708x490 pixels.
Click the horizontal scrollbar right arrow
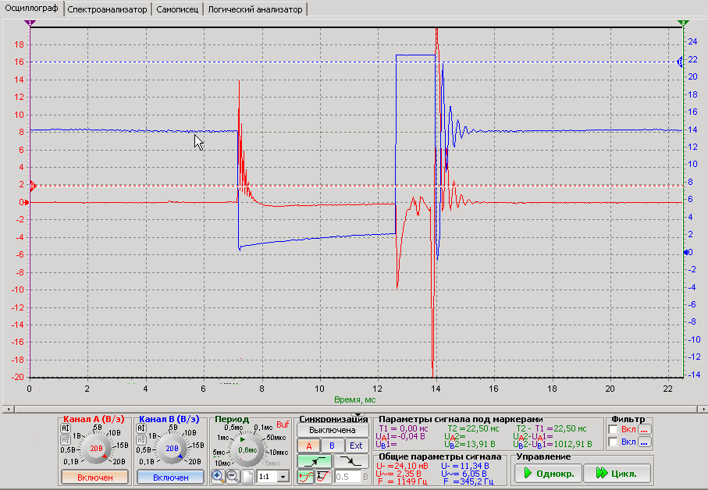tap(703, 409)
